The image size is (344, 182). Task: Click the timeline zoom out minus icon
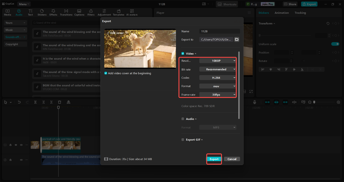click(310, 102)
